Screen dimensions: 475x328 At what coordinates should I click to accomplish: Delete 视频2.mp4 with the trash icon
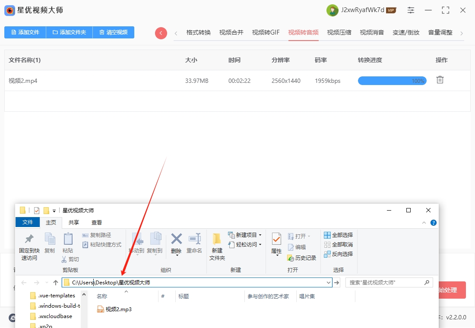(440, 80)
